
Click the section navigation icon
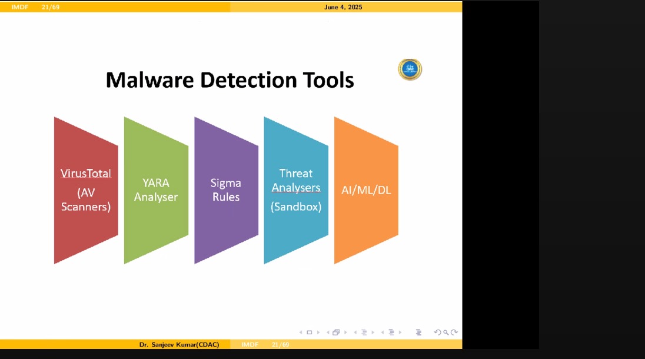click(391, 333)
